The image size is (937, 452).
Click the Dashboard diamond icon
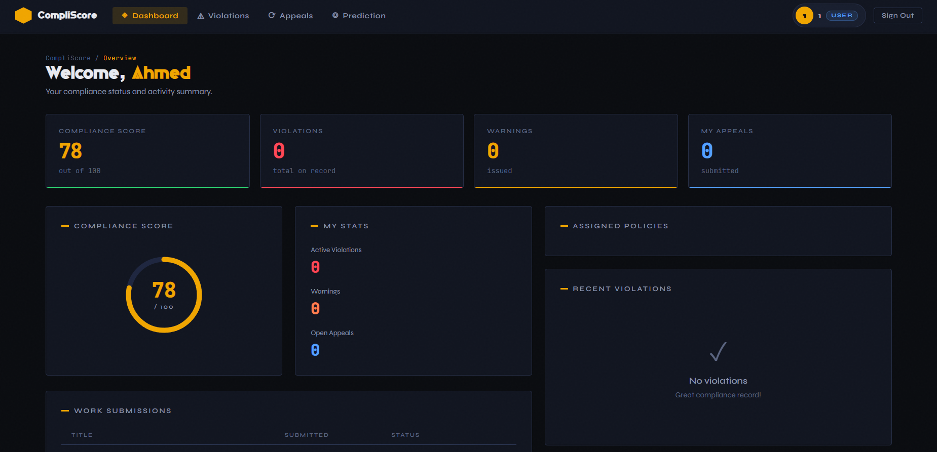click(x=125, y=16)
